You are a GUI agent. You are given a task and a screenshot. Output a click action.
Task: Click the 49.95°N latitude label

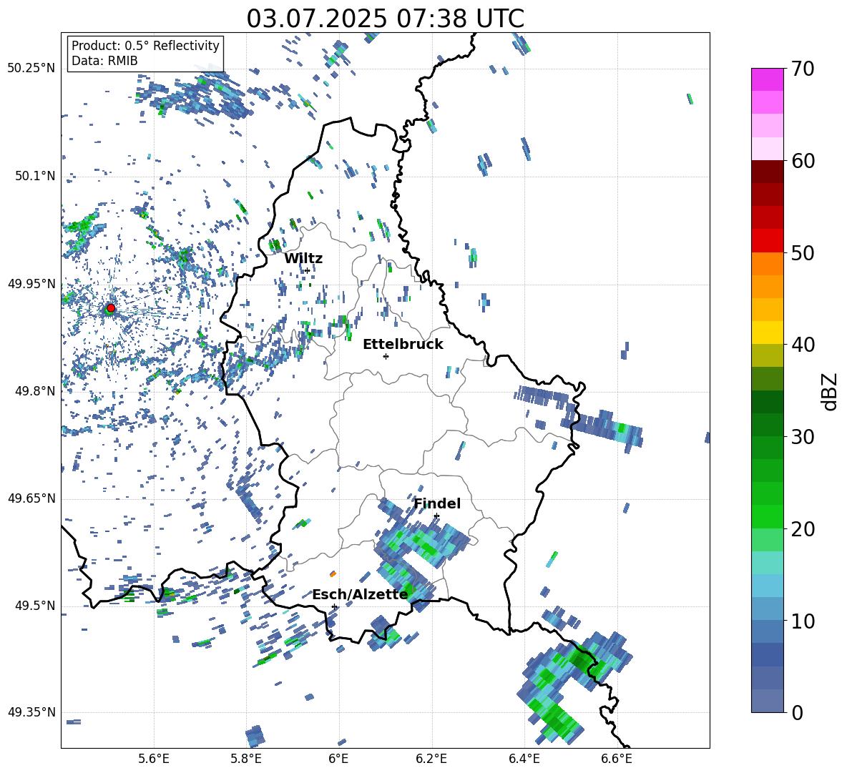tap(31, 284)
